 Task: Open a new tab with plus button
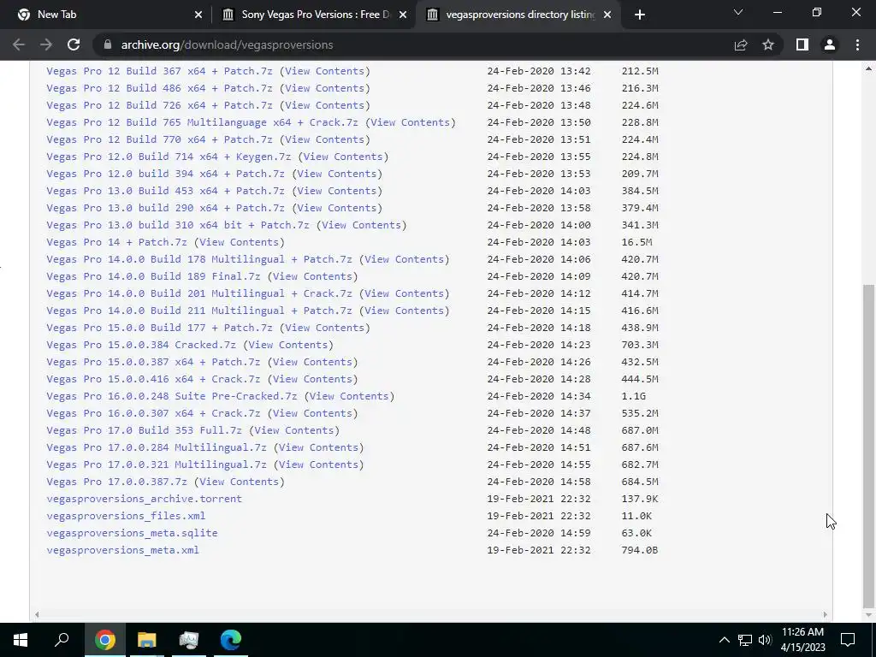click(640, 15)
